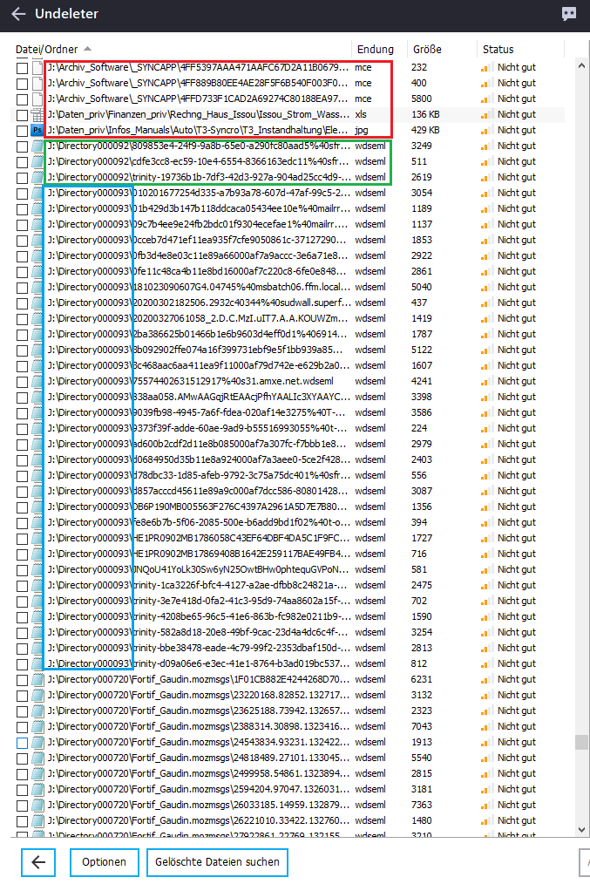Sort by the Endung column header

[376, 50]
